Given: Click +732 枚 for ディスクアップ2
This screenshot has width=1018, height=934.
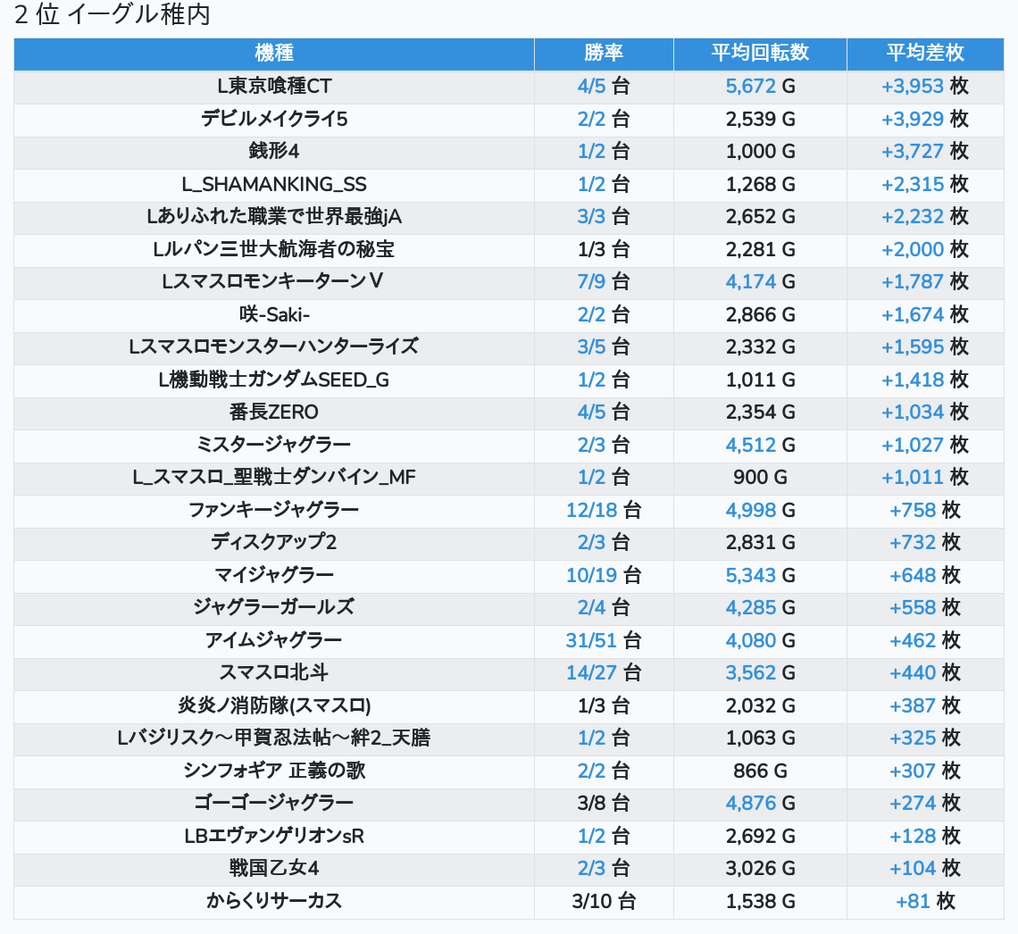Looking at the screenshot, I should pyautogui.click(x=925, y=543).
